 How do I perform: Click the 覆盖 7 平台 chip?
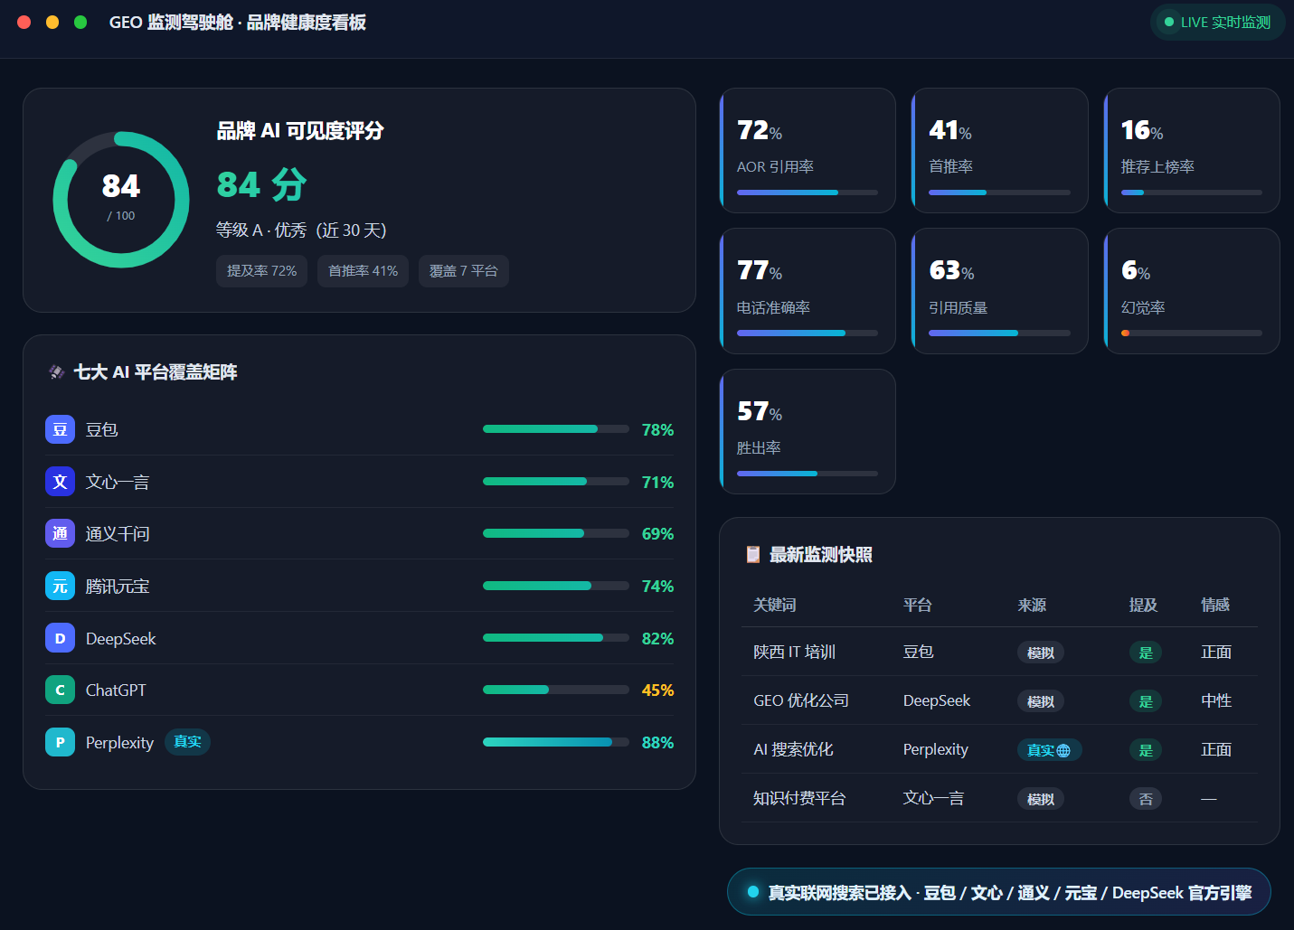coord(464,271)
